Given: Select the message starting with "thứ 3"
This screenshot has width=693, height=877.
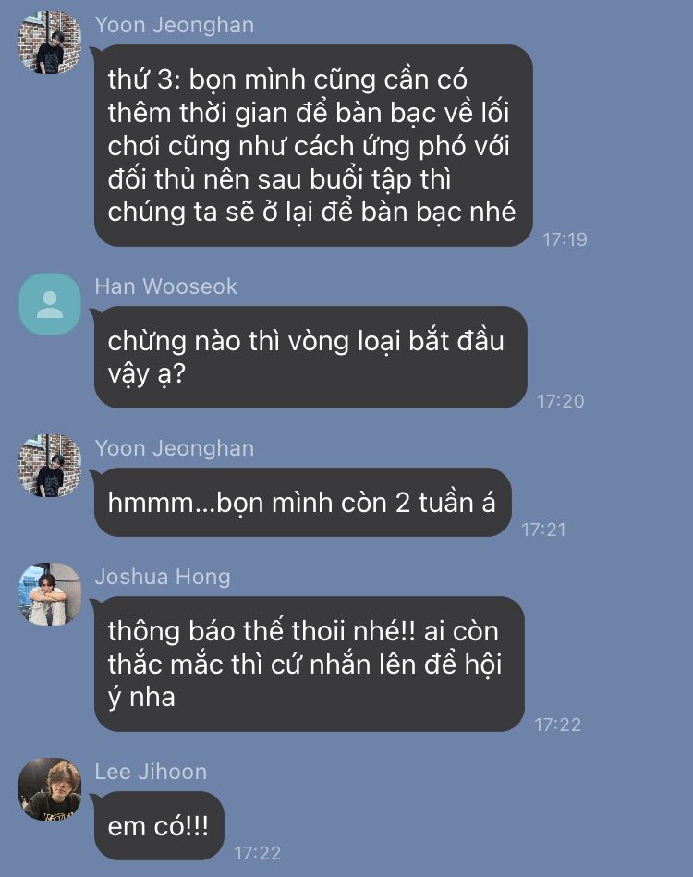Looking at the screenshot, I should 313,145.
